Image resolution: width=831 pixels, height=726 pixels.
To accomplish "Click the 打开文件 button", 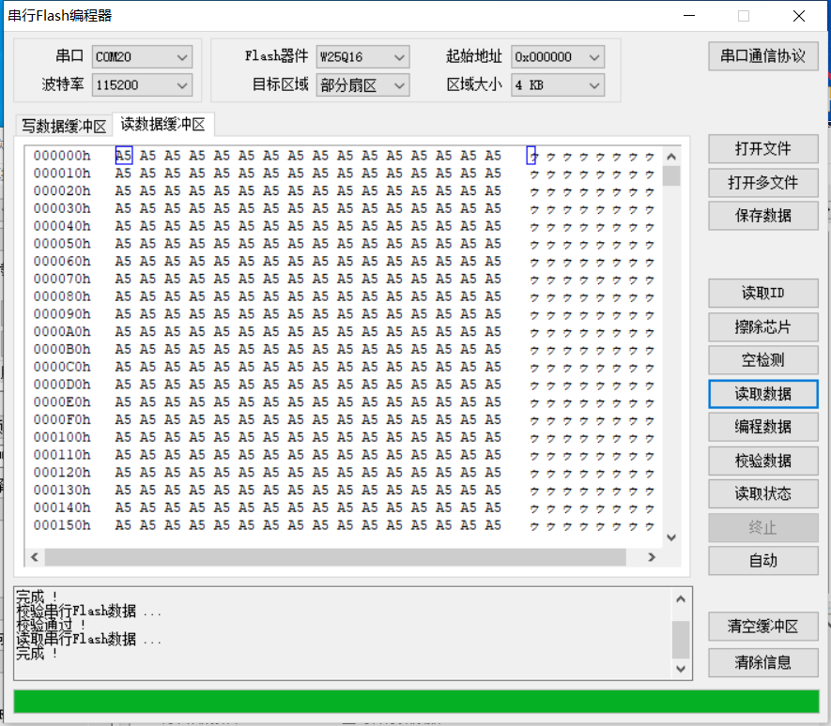I will pos(763,149).
